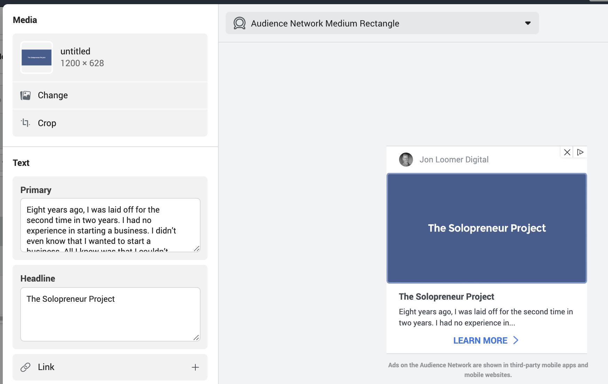Image resolution: width=608 pixels, height=384 pixels.
Task: Click the Primary field label
Action: pos(36,190)
